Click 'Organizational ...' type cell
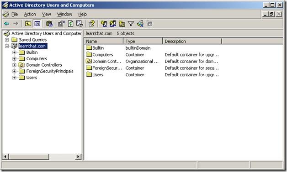The image size is (287, 172). click(142, 61)
